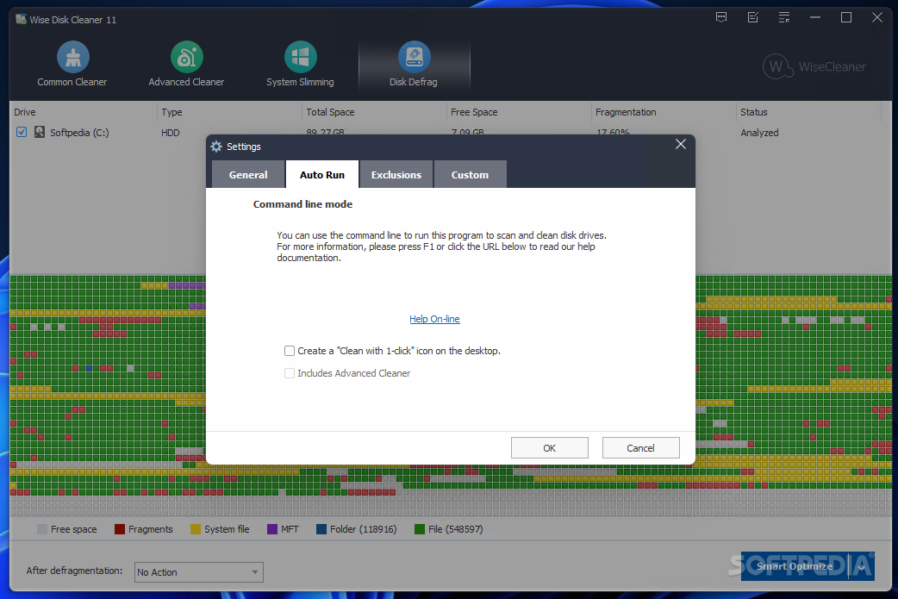Uncheck the Softpedia (C:) drive checkbox

click(x=22, y=132)
